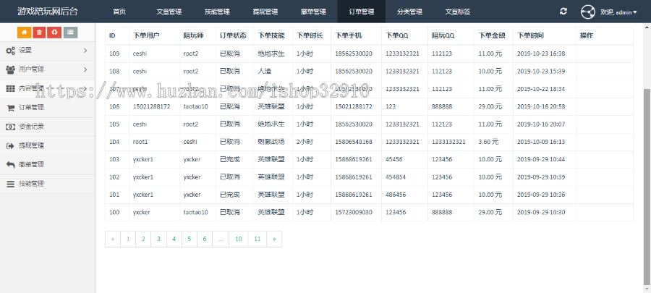Expand the 设置 sidebar chevron
This screenshot has height=293, width=651.
coord(85,51)
